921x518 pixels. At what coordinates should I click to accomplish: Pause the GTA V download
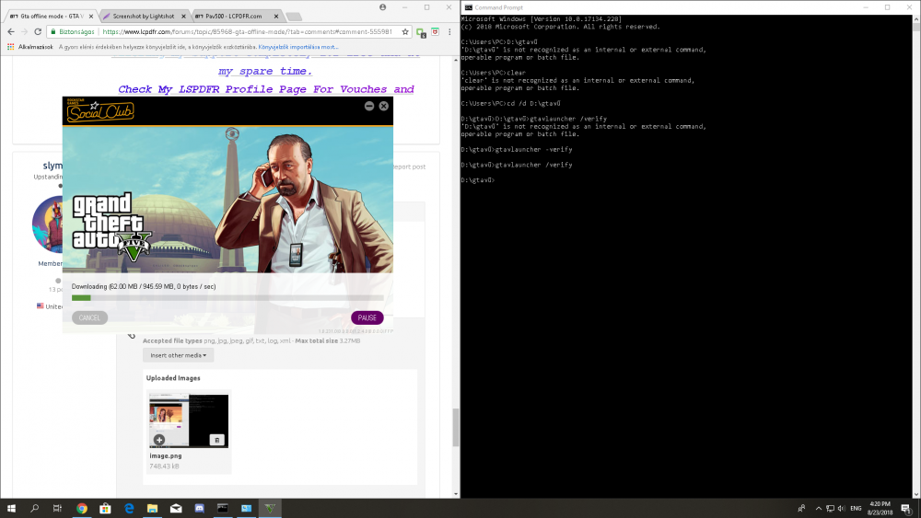click(x=367, y=318)
